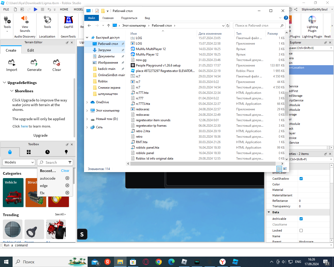The height and width of the screenshot is (267, 334).
Task: Expand Этот компьютер in navigation pane
Action: point(87,111)
